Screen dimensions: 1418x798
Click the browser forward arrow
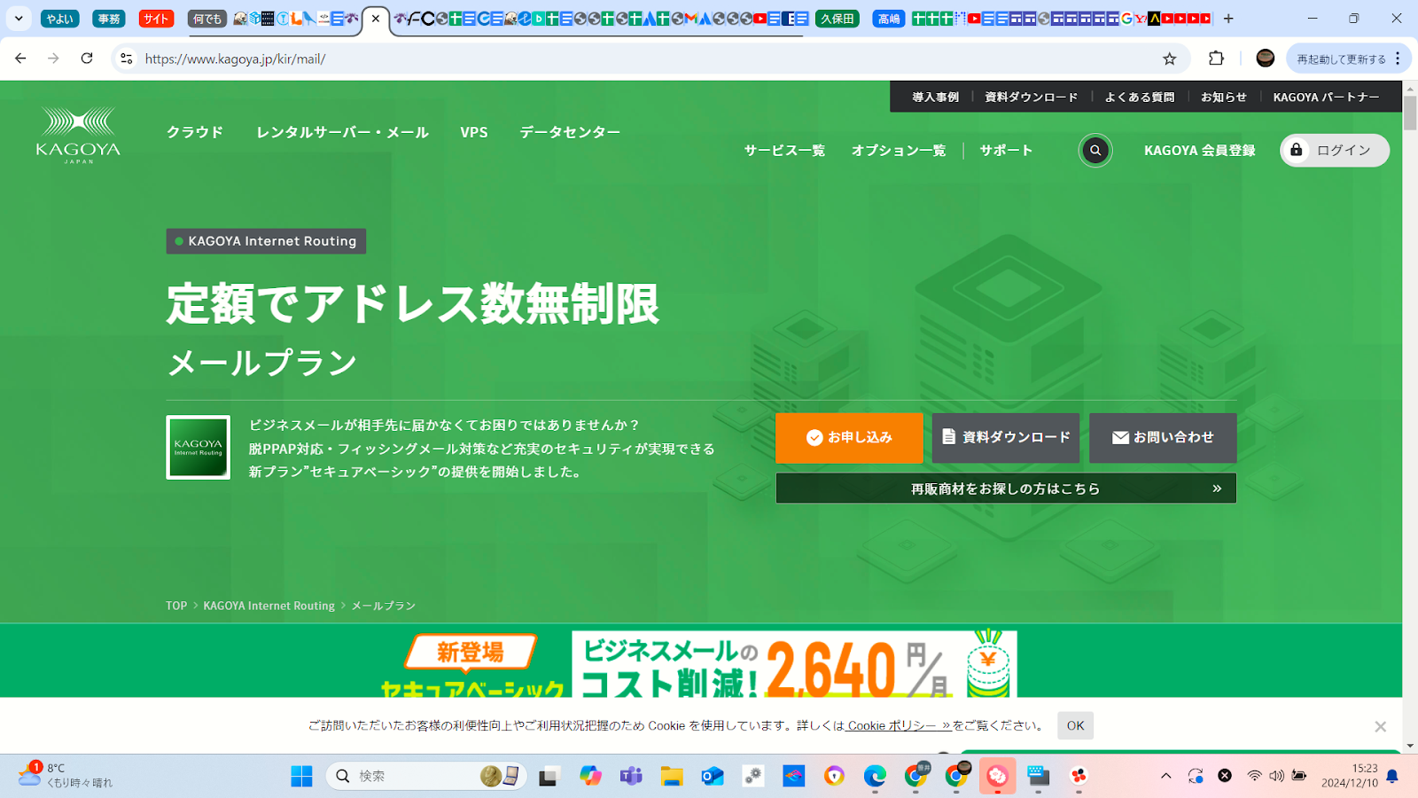coord(53,59)
